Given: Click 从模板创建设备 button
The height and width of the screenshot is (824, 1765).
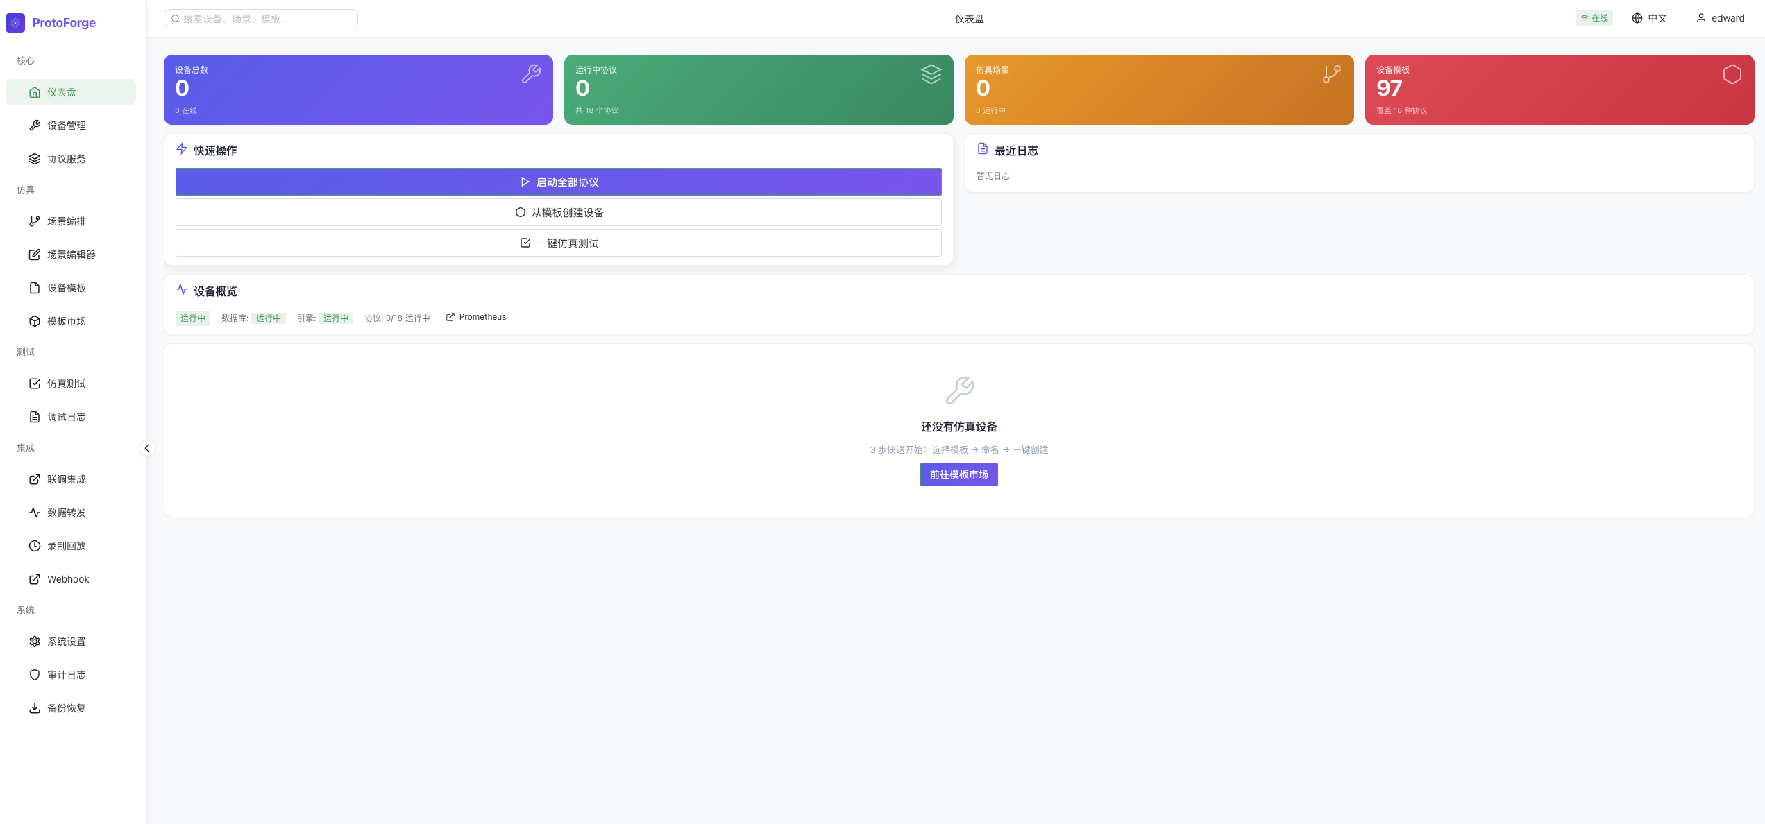Looking at the screenshot, I should coord(559,212).
